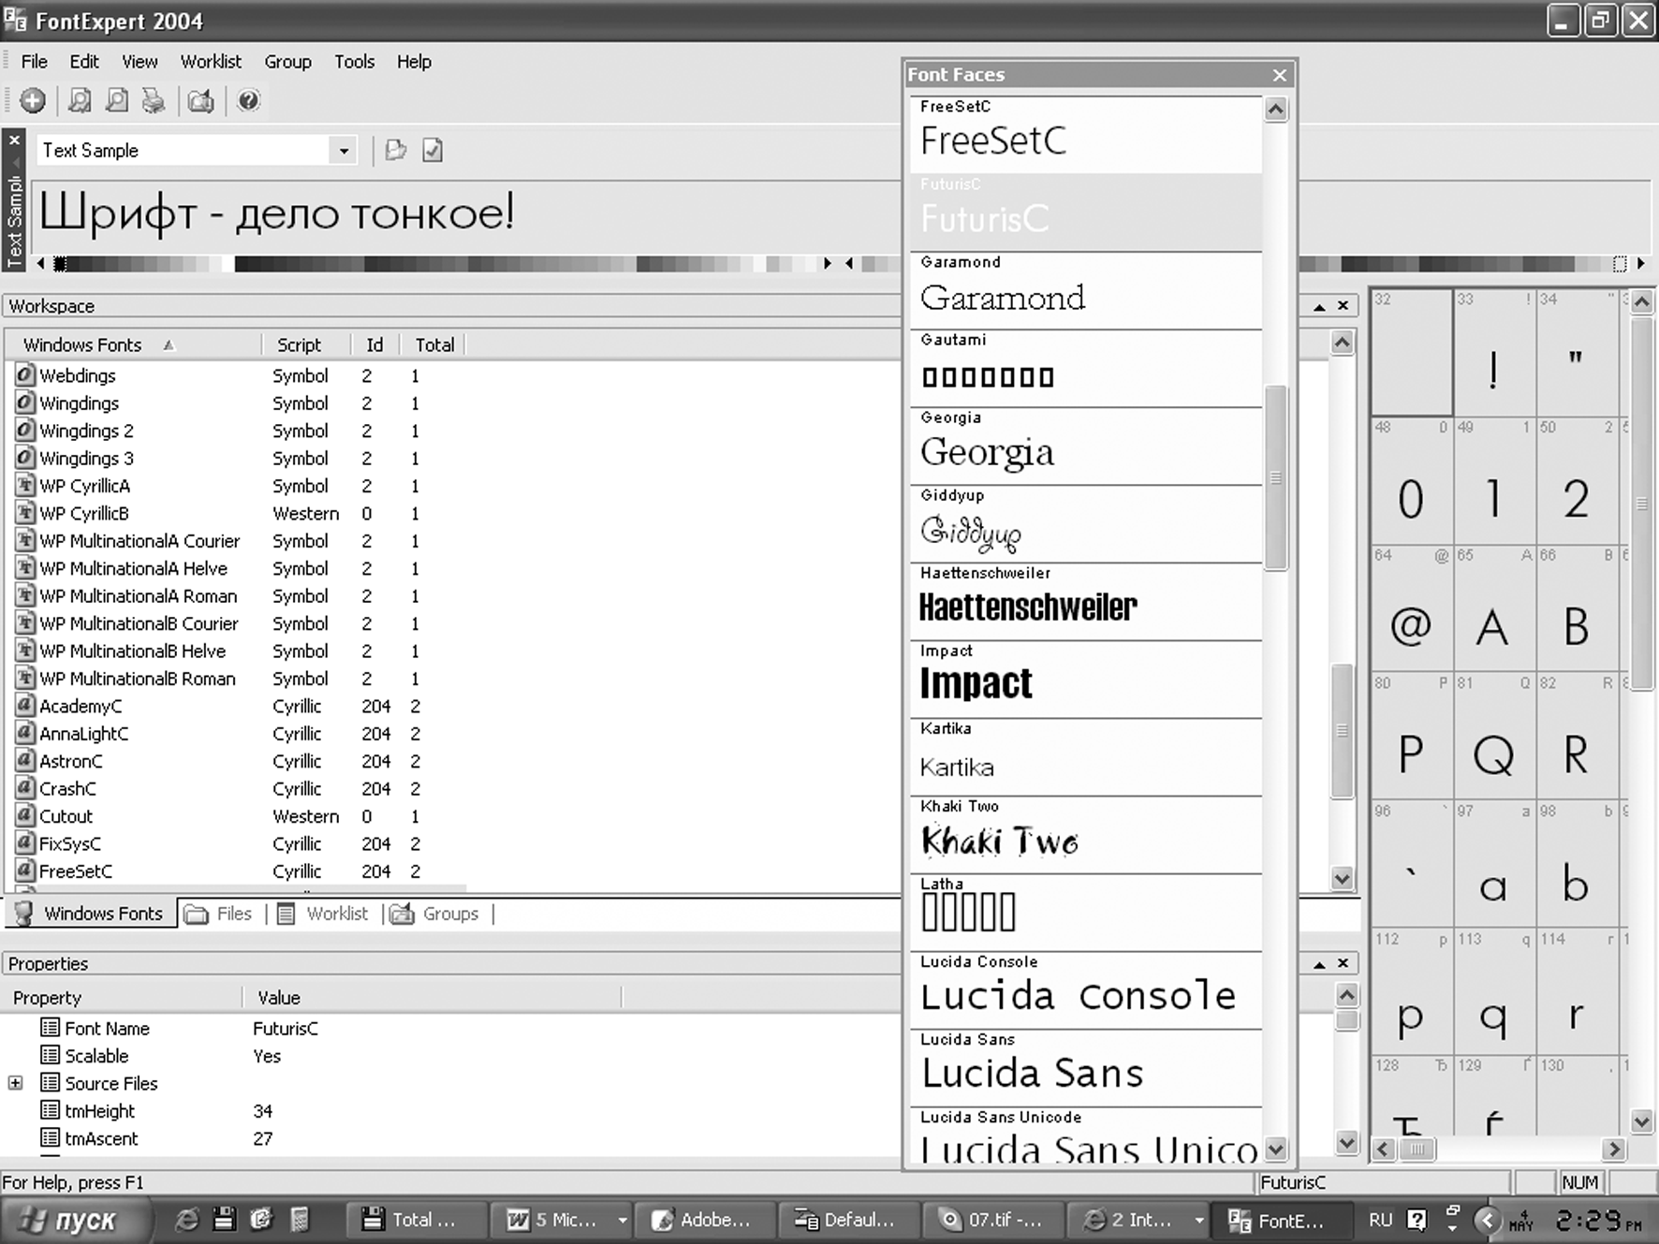Select the Webdings font row

pyautogui.click(x=234, y=376)
